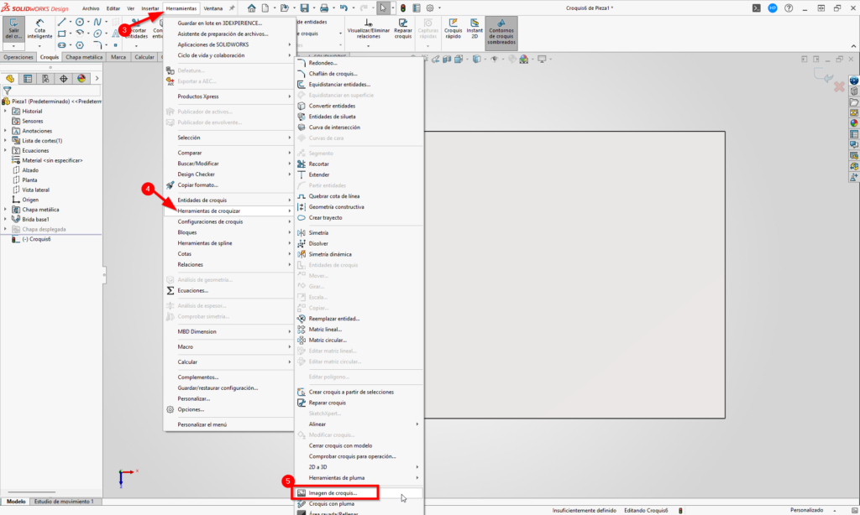This screenshot has width=860, height=515.
Task: Open Herramientas menu in menu bar
Action: click(x=181, y=8)
